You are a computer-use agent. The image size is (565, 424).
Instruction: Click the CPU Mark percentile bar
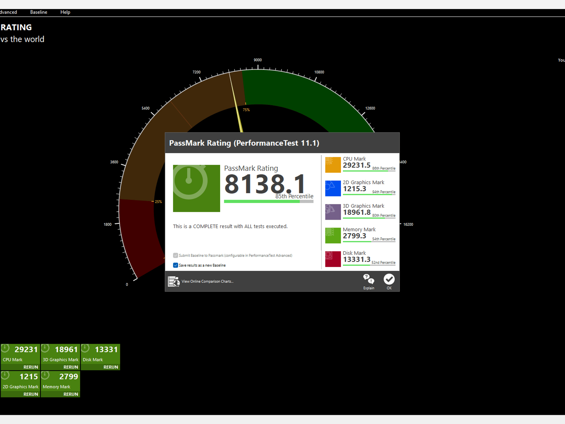coord(369,171)
